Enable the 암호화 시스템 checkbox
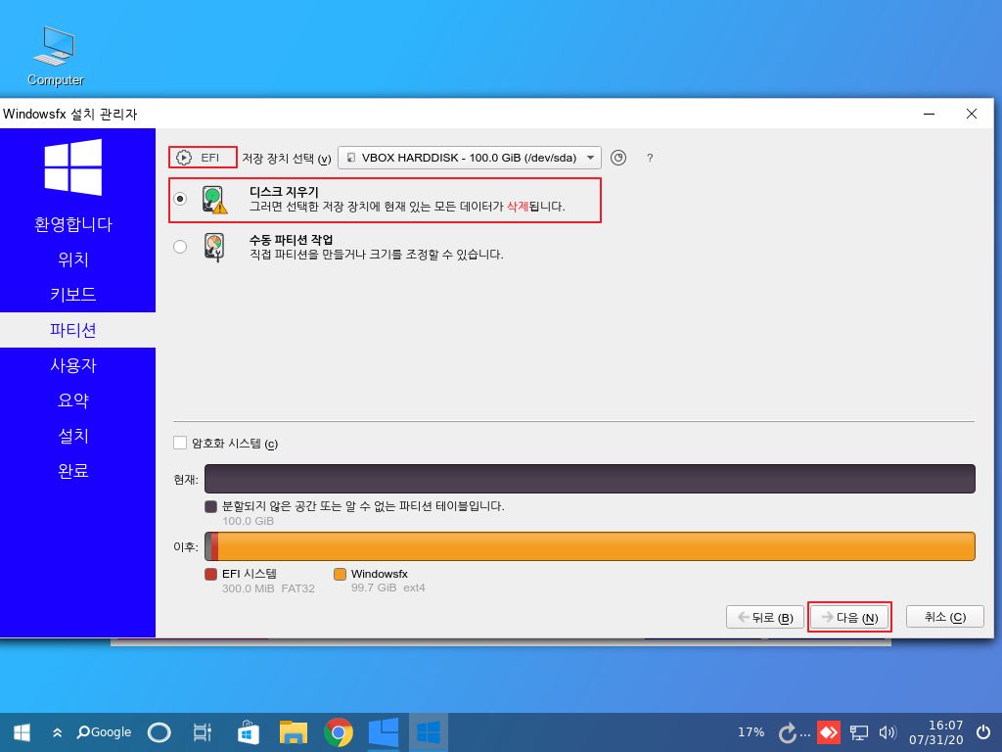Screen dimensions: 1002x752 (x=180, y=444)
